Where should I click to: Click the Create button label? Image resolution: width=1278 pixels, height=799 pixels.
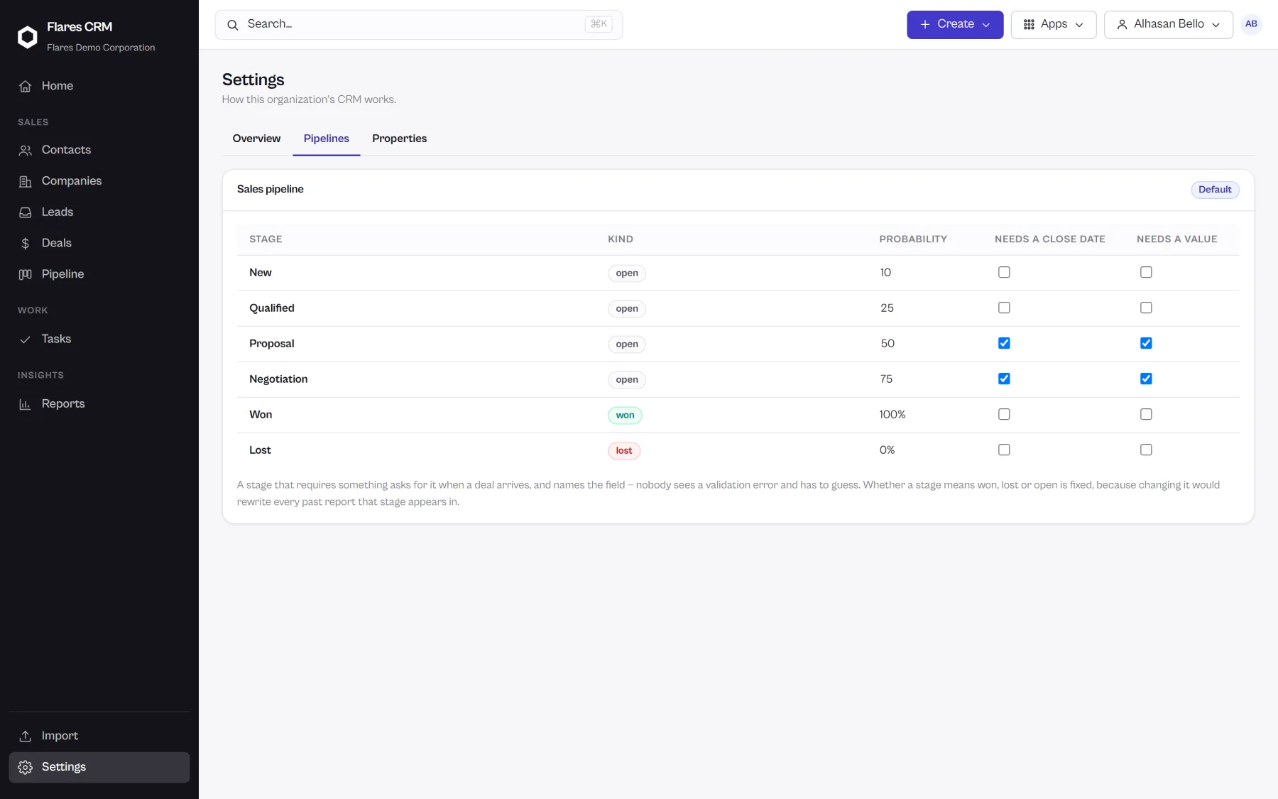tap(956, 24)
